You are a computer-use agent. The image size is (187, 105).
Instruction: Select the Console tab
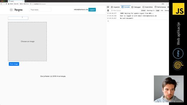click(126, 7)
